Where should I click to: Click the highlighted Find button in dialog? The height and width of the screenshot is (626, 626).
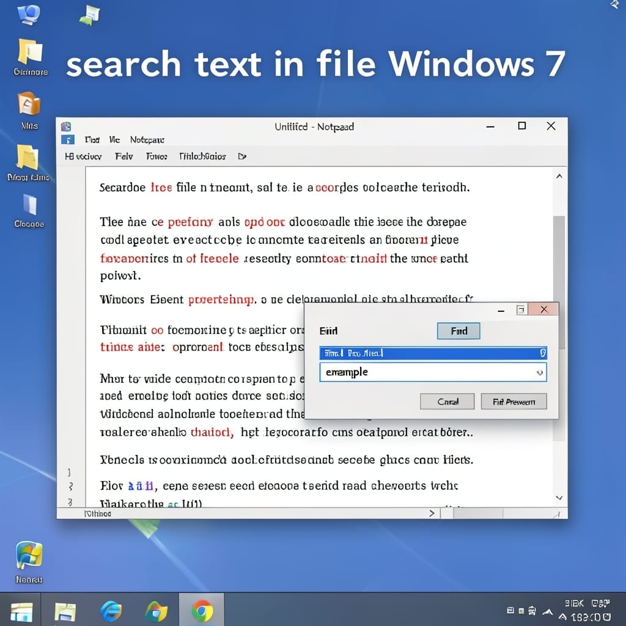pos(458,331)
